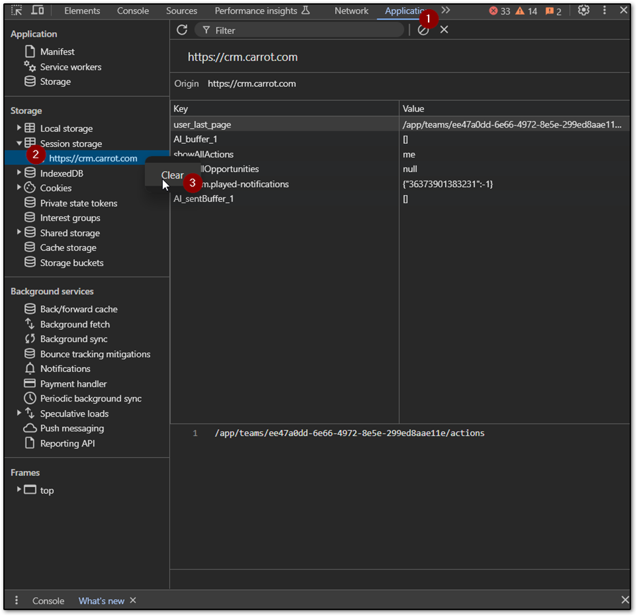The width and height of the screenshot is (637, 616).
Task: Open the Console tab in the drawer
Action: coord(48,600)
